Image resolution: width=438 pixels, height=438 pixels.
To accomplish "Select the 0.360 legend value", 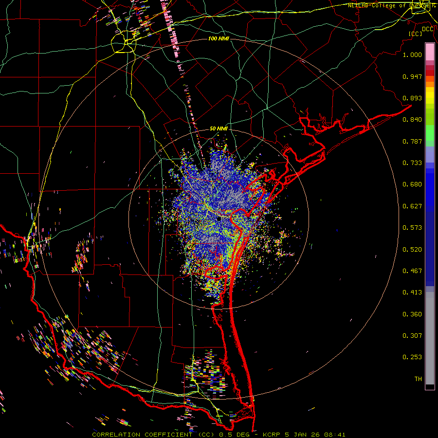I will pos(412,314).
